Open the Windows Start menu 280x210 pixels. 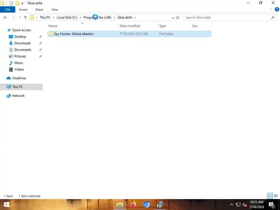point(7,205)
